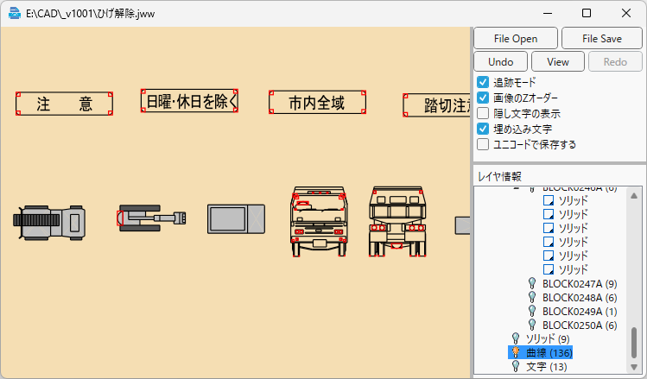The height and width of the screenshot is (379, 647).
Task: Disable the 追跡モード checkbox
Action: (484, 83)
